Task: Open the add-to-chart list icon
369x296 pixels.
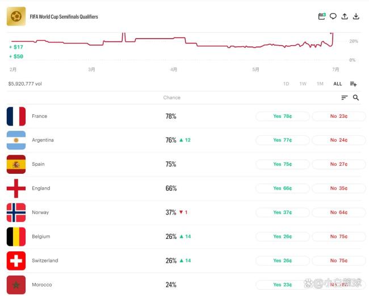Action: [x=353, y=84]
